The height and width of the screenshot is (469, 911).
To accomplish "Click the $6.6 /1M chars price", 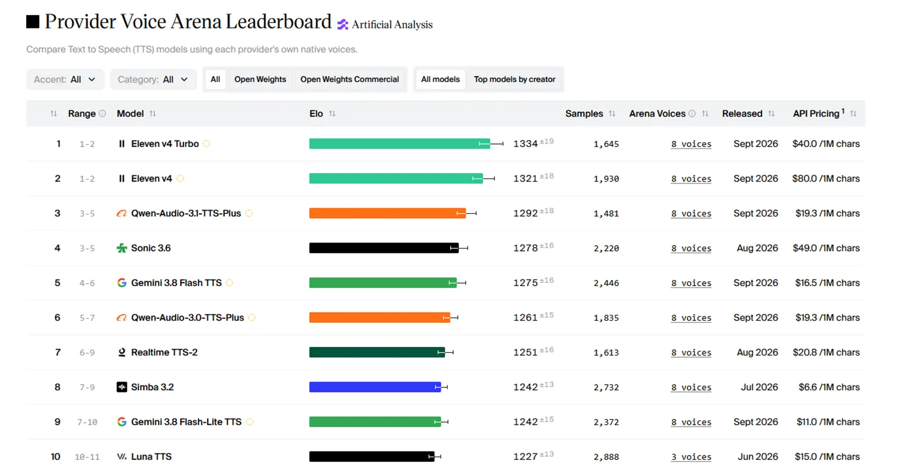I will click(830, 387).
